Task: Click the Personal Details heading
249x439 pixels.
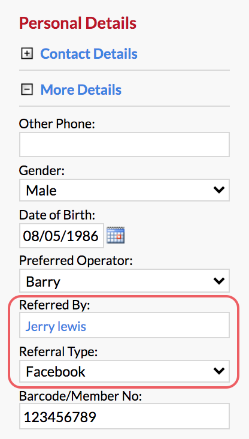Action: 78,23
